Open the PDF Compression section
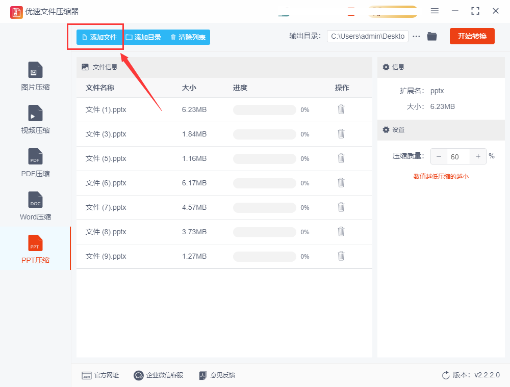Viewport: 510px width, 387px height. [x=36, y=162]
